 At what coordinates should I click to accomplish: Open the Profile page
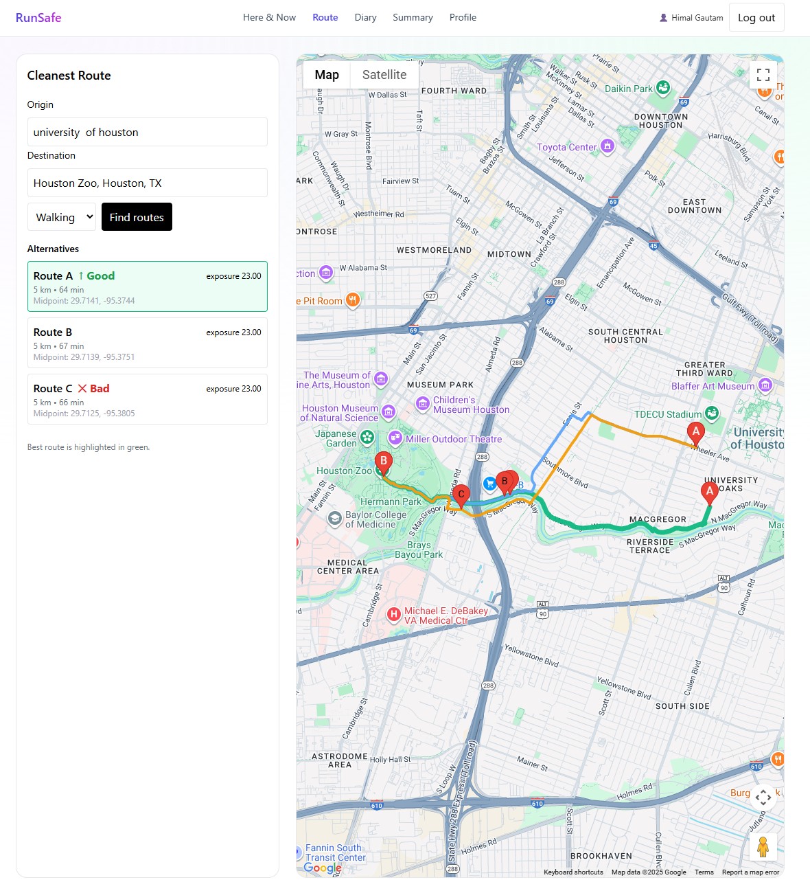tap(463, 17)
